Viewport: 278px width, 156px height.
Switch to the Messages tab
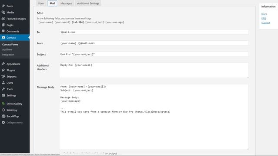point(66,3)
